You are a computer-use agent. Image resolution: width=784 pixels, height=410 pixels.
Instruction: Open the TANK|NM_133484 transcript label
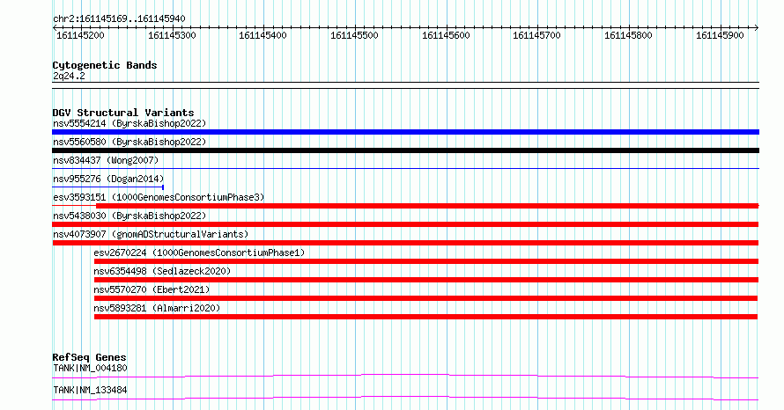(x=90, y=390)
